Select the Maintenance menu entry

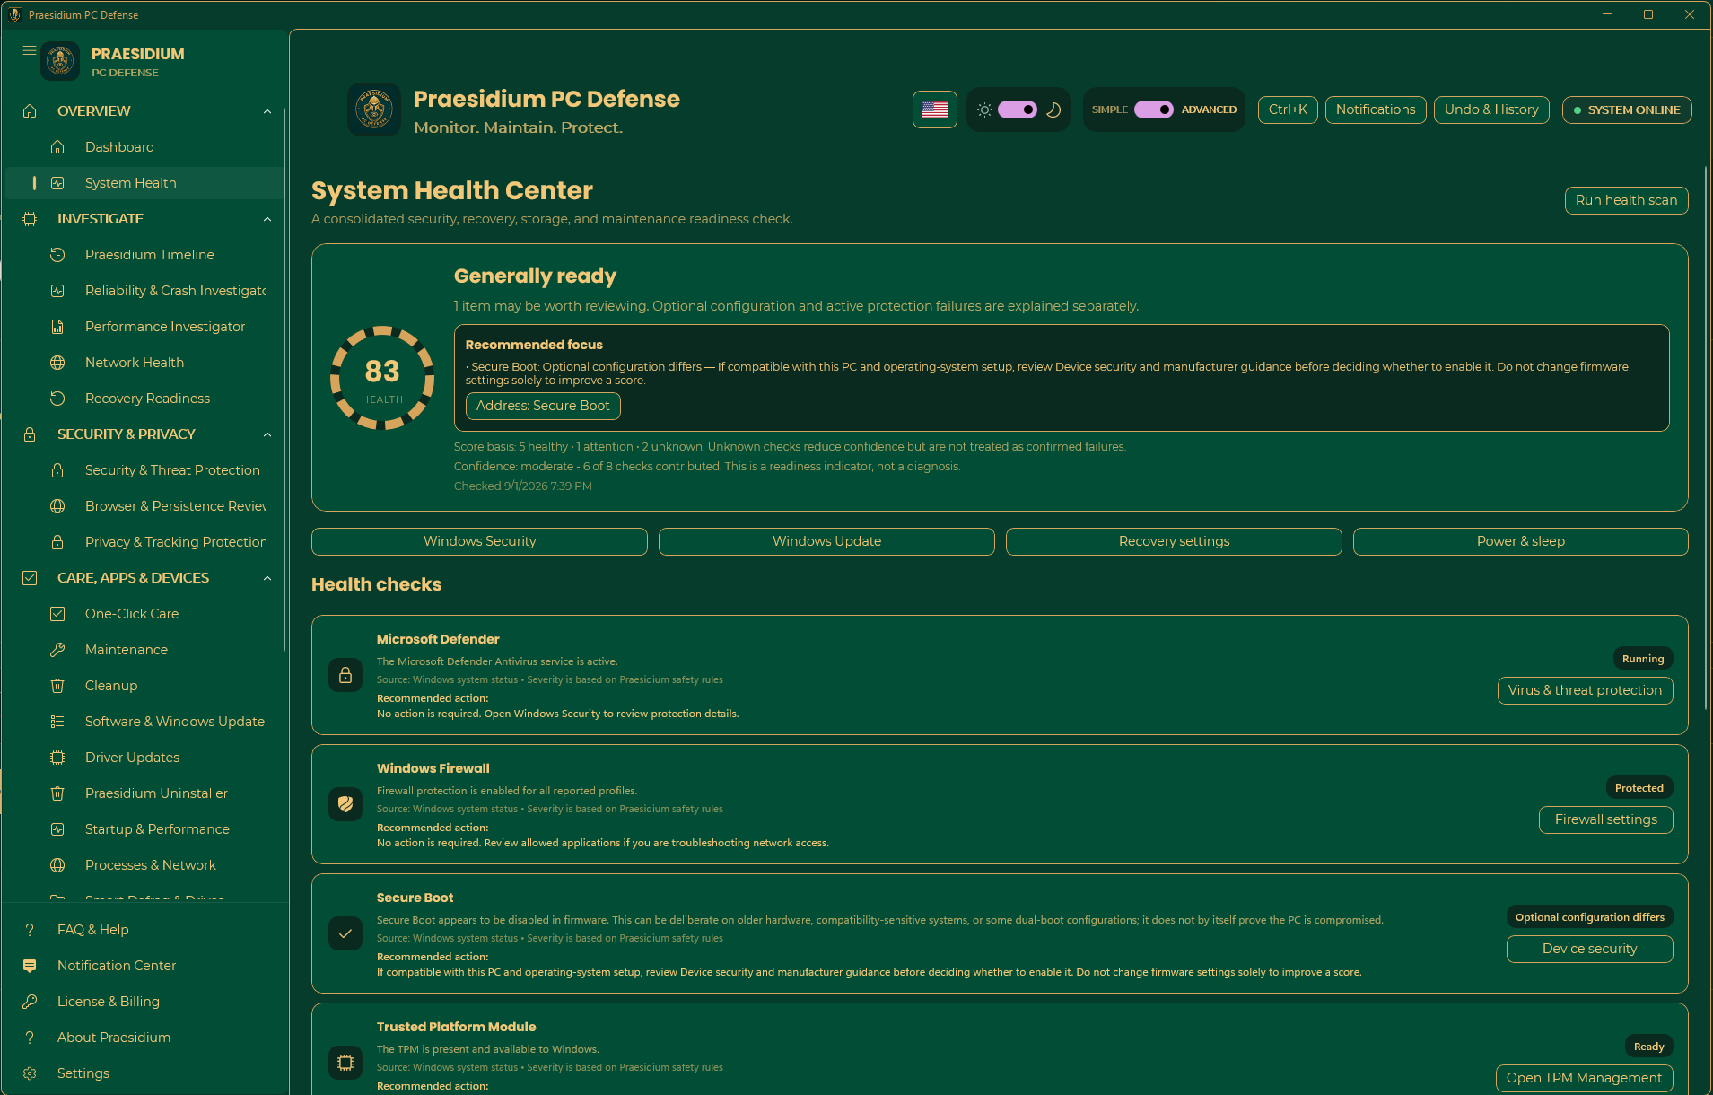144,650
